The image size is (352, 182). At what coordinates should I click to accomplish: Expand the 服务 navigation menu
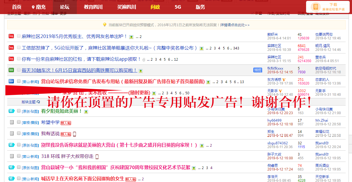[200, 7]
